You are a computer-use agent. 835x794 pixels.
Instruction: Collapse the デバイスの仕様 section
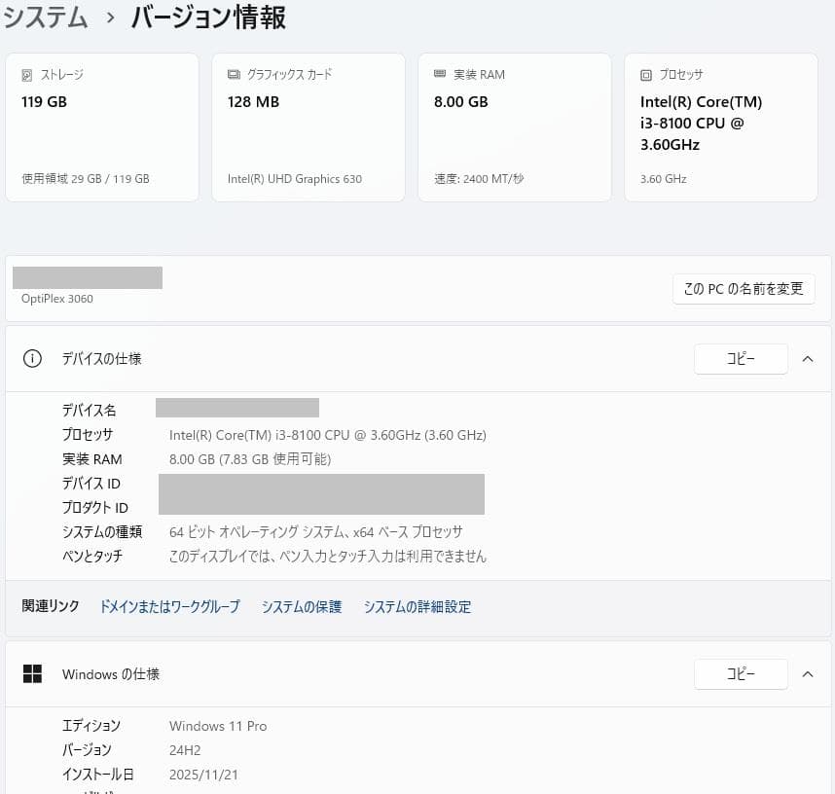[x=808, y=358]
